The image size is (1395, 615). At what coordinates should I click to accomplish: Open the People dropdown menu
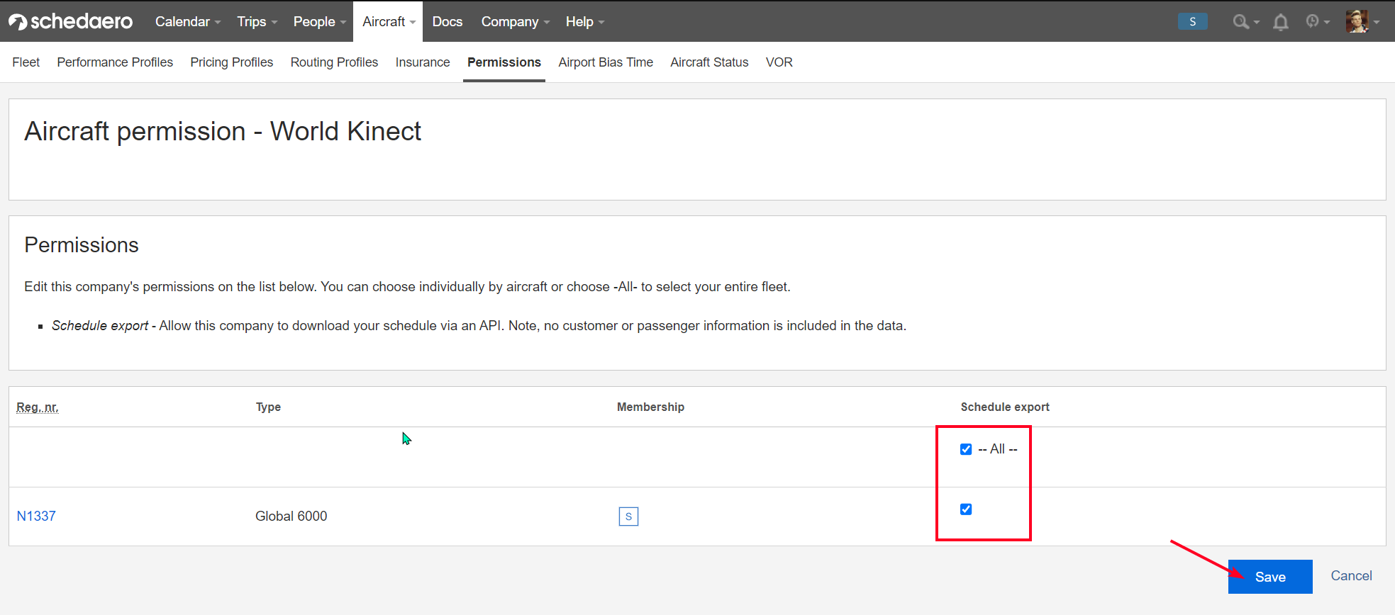[x=319, y=21]
